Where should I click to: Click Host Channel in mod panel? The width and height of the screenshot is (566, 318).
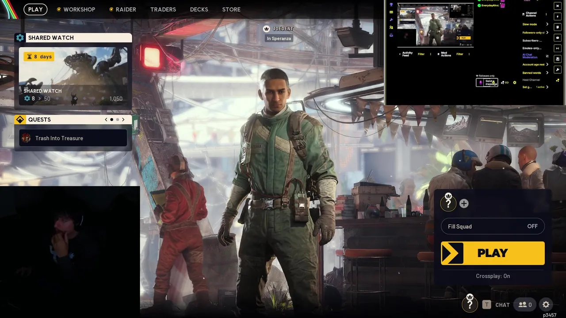531,80
